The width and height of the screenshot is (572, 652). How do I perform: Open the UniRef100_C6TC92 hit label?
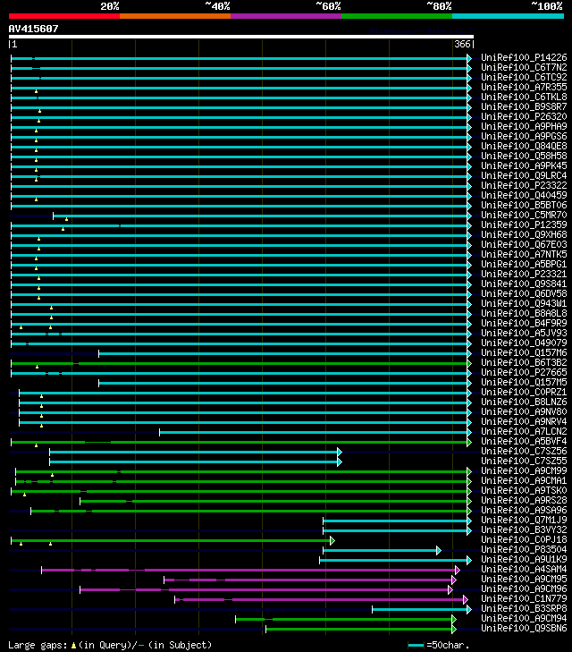[524, 77]
